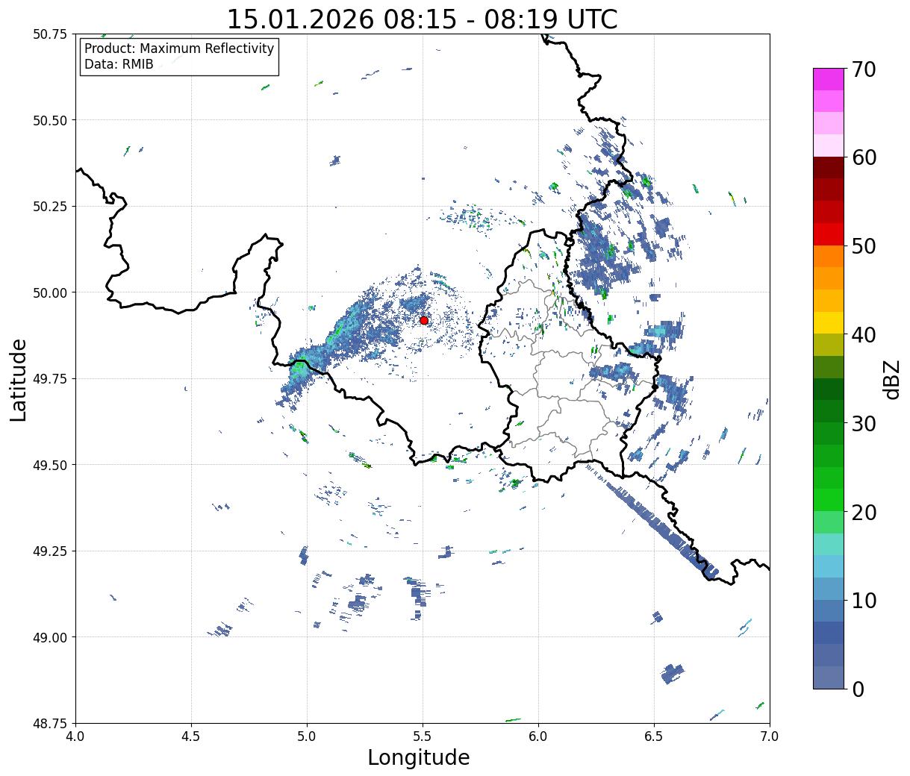Image resolution: width=910 pixels, height=776 pixels.
Task: Click the latitude tick label 48.75
Action: click(50, 723)
